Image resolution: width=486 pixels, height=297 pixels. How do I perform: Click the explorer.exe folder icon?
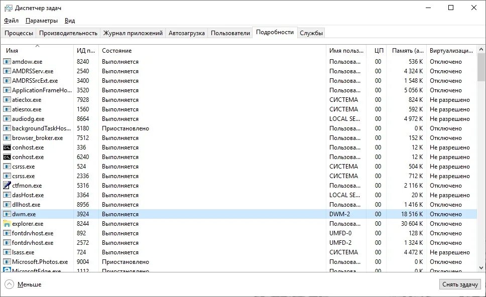coord(7,224)
